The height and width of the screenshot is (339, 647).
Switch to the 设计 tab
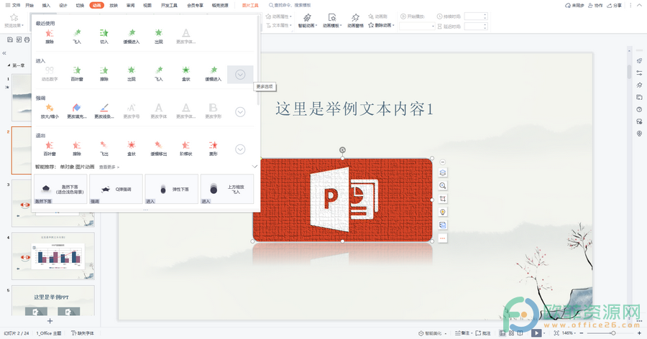tap(63, 5)
